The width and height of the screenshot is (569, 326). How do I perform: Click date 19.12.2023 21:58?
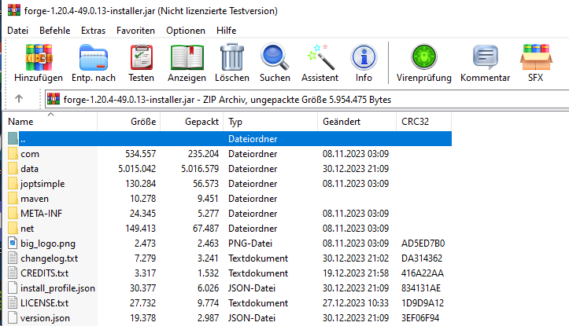pos(356,273)
